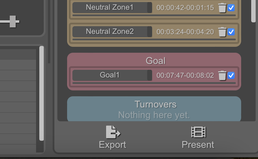Select the Neutral Zone1 name field
This screenshot has width=258, height=159.
[112, 8]
